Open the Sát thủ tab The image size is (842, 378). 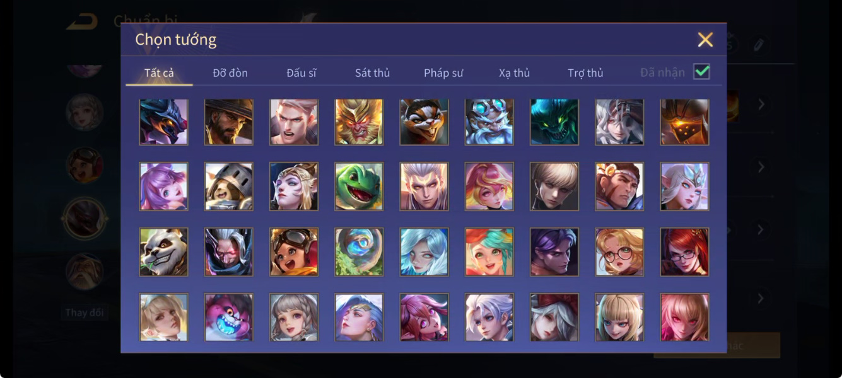click(372, 73)
